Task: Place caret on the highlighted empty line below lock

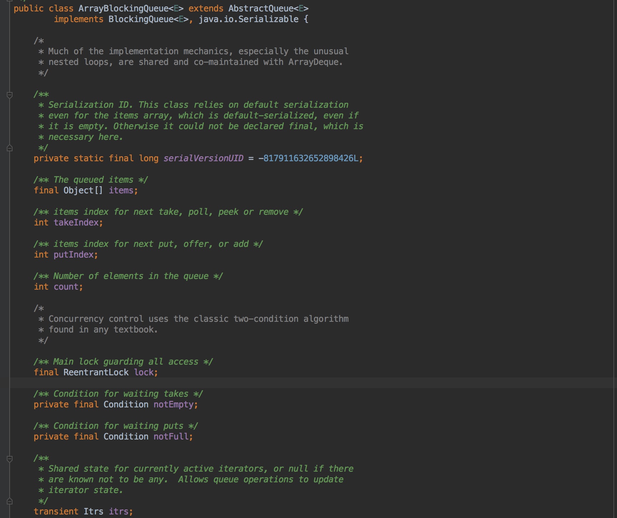Action: point(313,383)
